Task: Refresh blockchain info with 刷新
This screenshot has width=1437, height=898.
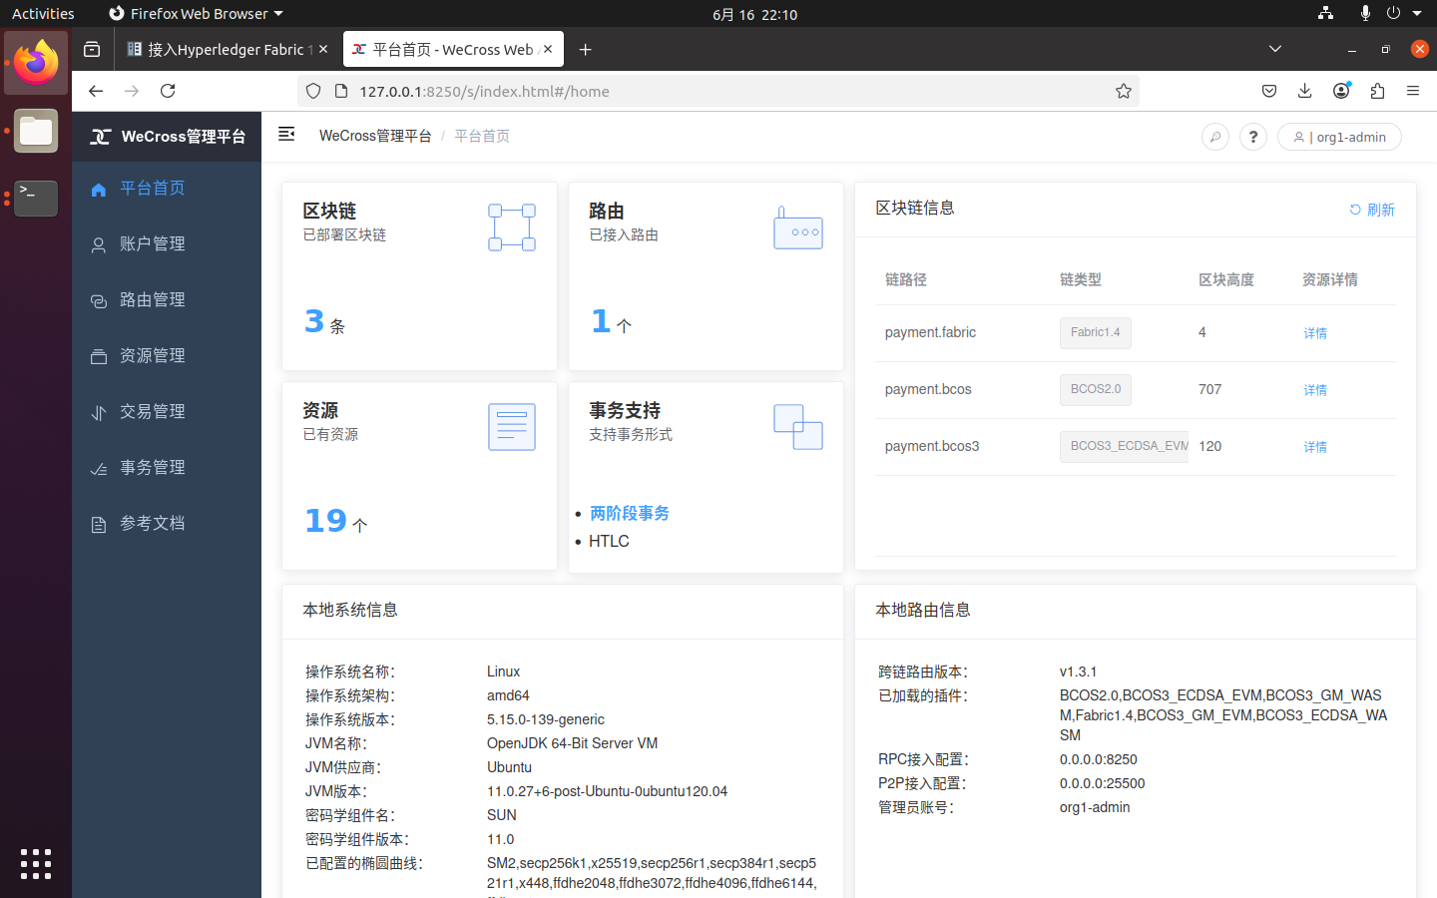Action: [x=1372, y=210]
